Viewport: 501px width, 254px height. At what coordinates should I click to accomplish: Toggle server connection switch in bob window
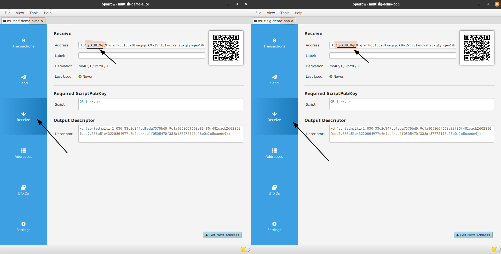pos(496,249)
